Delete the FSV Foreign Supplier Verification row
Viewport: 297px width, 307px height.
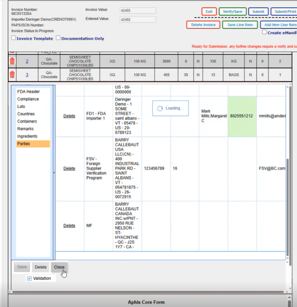point(69,169)
